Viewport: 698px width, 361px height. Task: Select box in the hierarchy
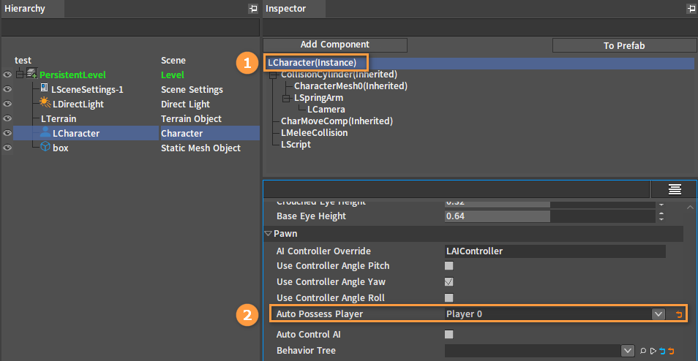pos(61,148)
